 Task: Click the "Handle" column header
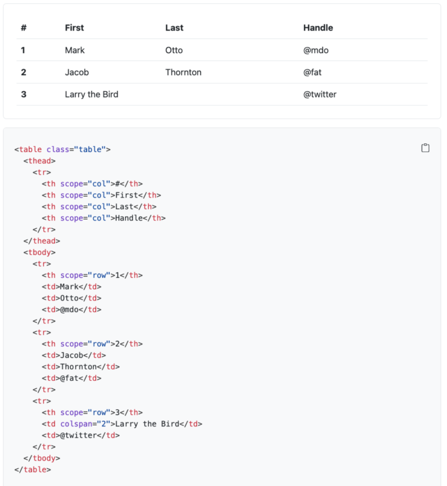[318, 28]
